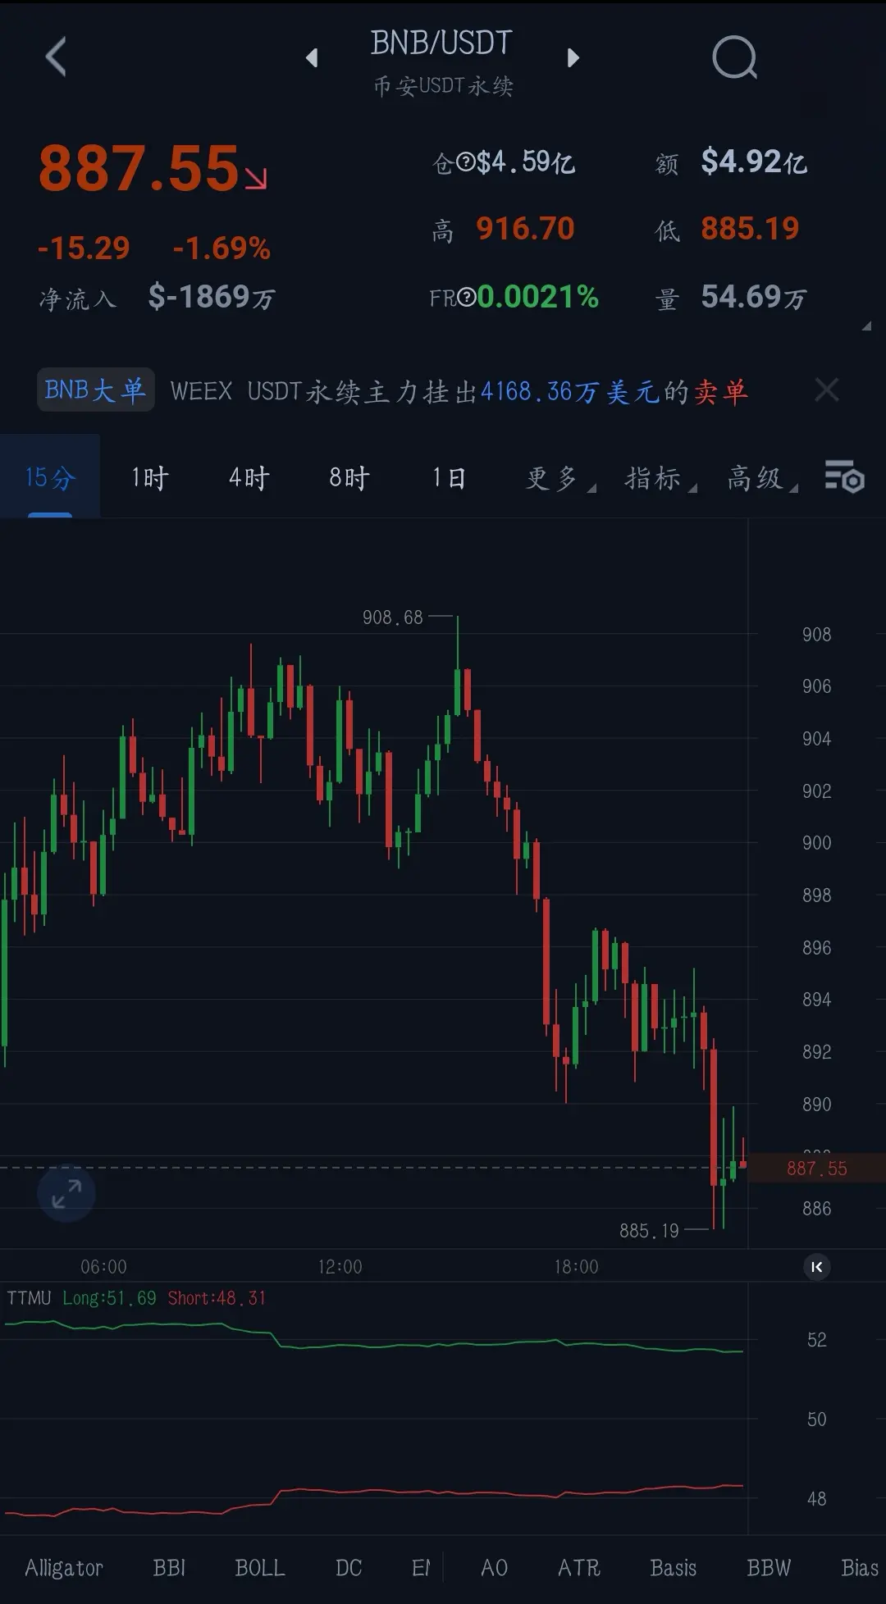Switch to next trading pair arrow
Image resolution: width=886 pixels, height=1604 pixels.
573,57
